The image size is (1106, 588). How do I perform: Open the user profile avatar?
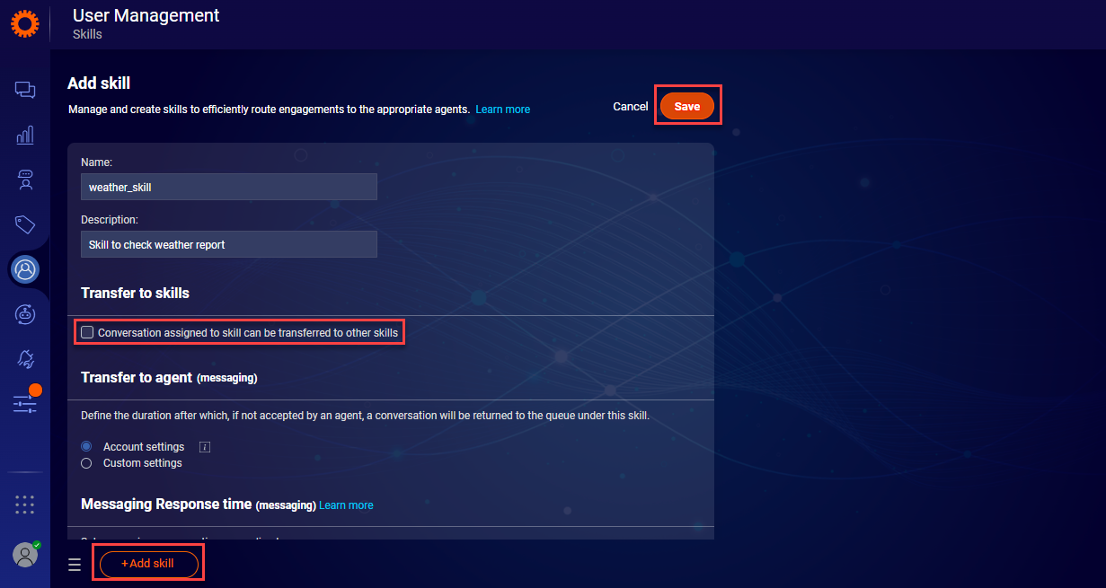tap(25, 555)
